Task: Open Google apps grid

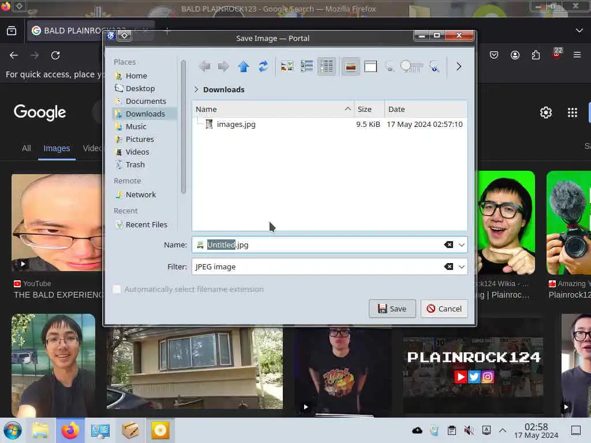Action: pyautogui.click(x=572, y=112)
